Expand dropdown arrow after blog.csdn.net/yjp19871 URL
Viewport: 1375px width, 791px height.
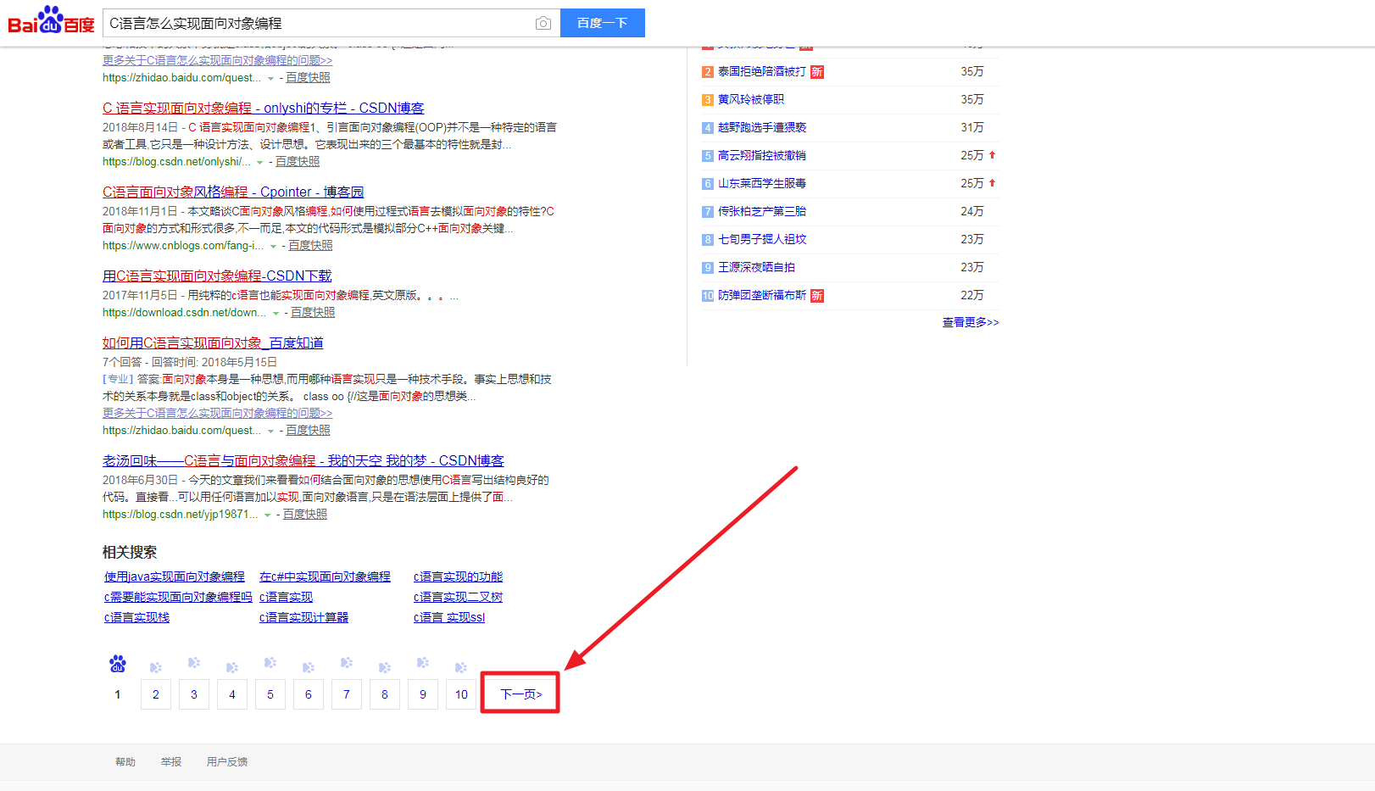coord(268,515)
